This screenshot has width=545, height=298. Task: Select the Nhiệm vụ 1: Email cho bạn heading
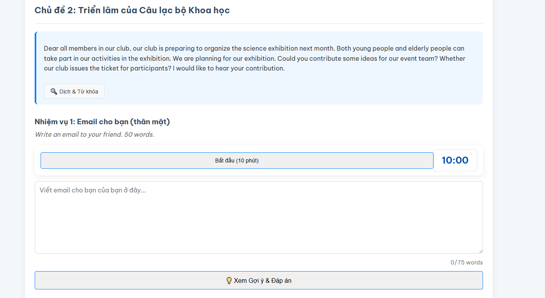pyautogui.click(x=102, y=122)
